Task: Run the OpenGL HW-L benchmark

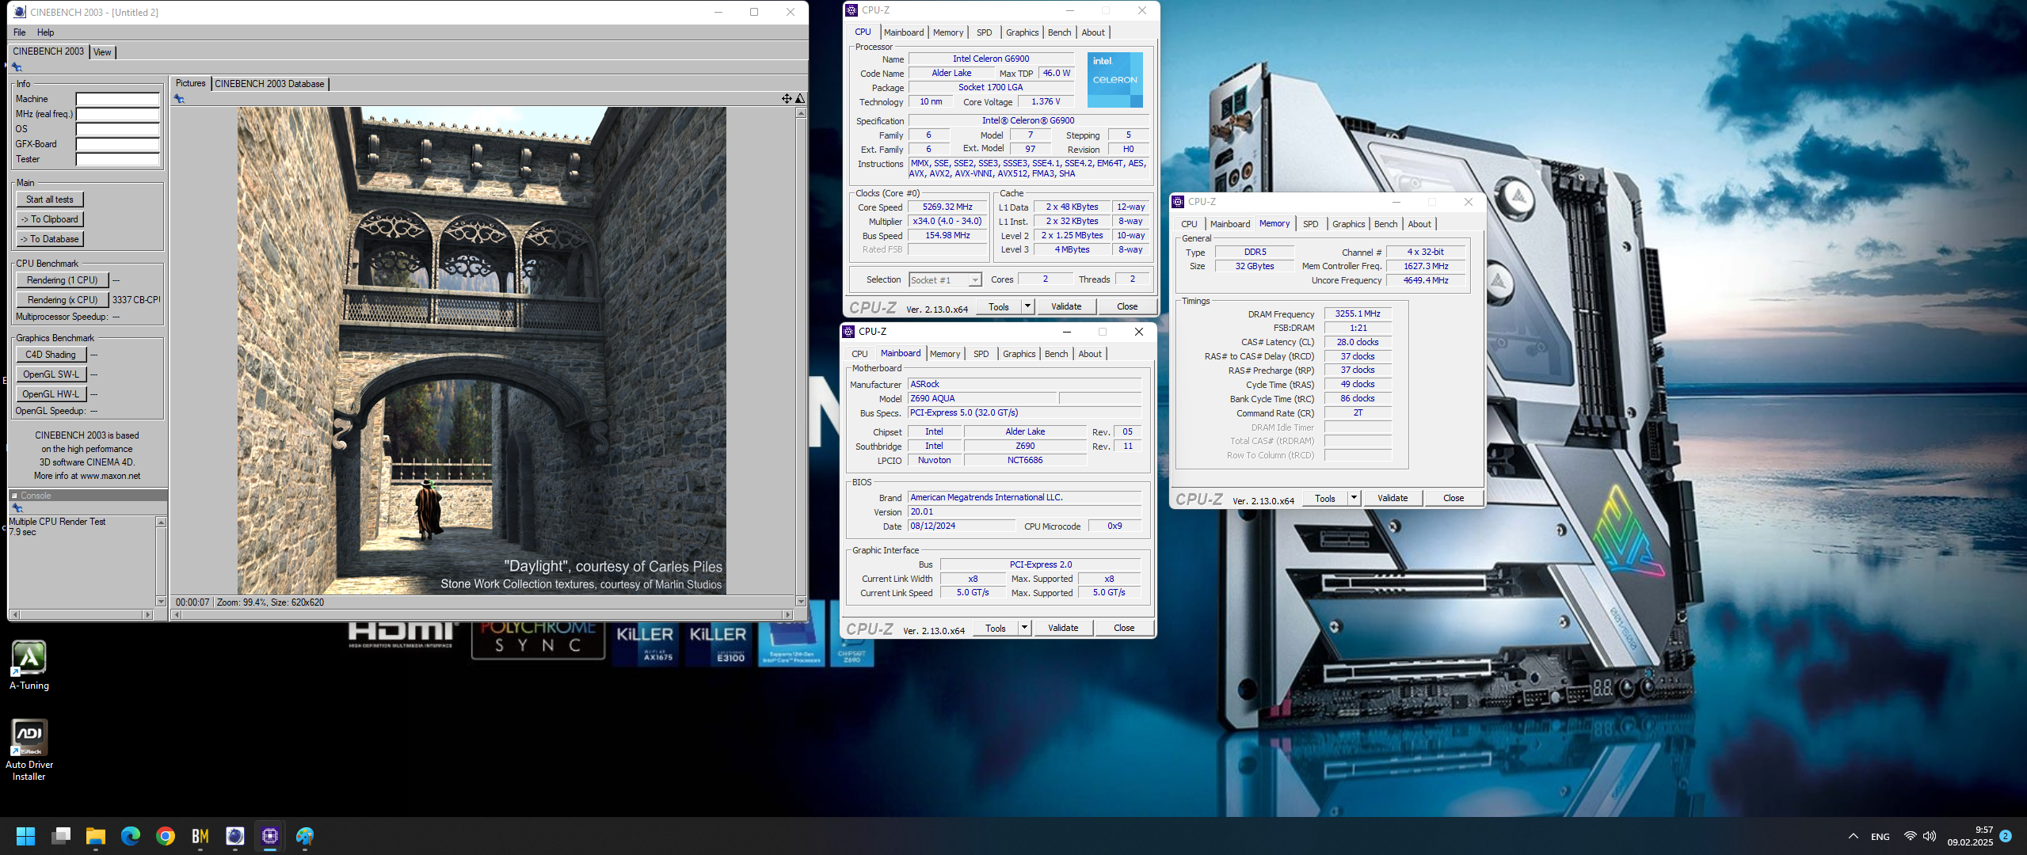Action: tap(51, 394)
